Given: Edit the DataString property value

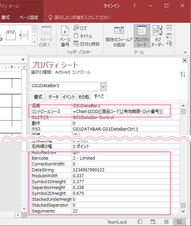Looking at the screenshot, I should pyautogui.click(x=126, y=170).
